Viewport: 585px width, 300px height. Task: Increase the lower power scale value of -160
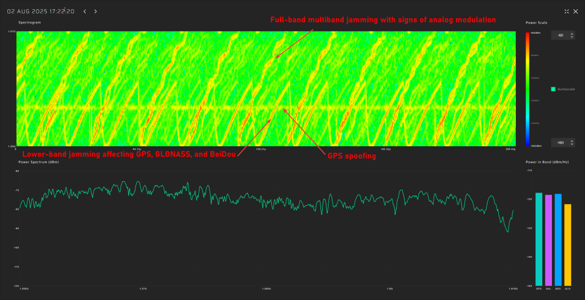coord(572,141)
